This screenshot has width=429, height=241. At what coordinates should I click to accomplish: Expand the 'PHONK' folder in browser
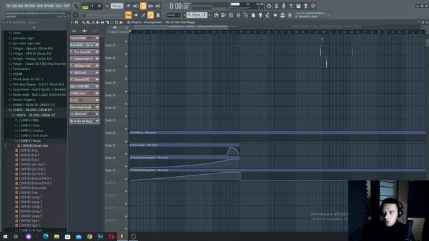(x=17, y=74)
